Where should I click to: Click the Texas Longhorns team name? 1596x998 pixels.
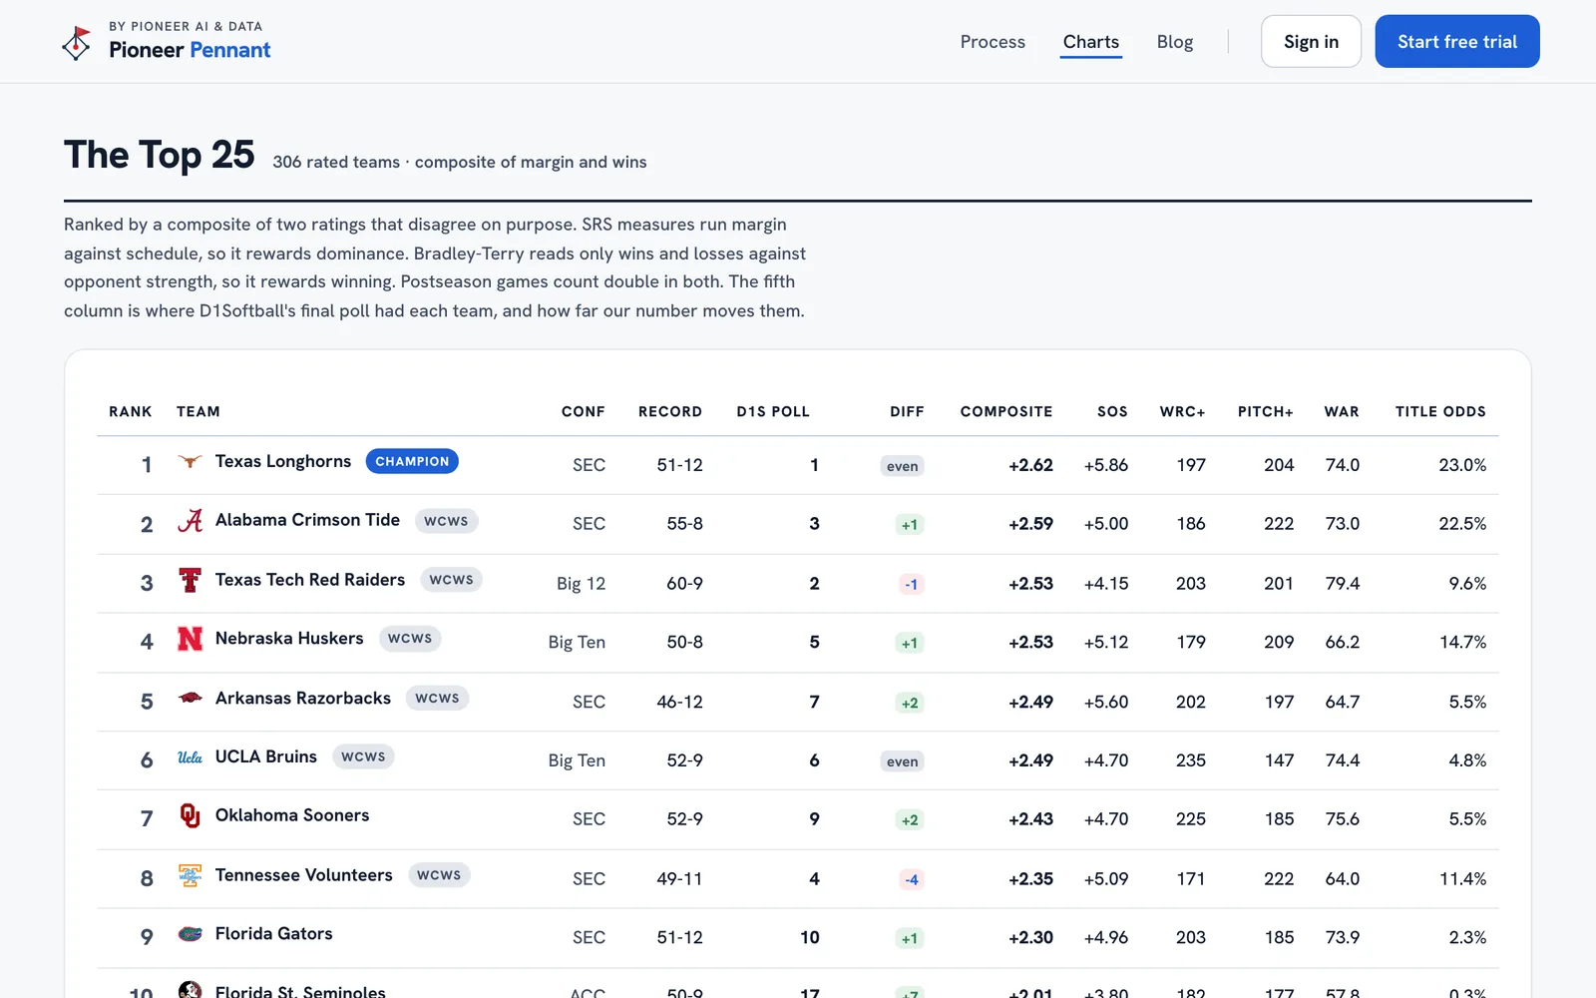click(283, 461)
